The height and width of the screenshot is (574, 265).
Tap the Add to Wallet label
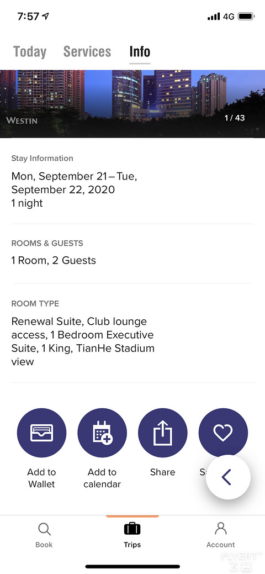click(x=41, y=478)
